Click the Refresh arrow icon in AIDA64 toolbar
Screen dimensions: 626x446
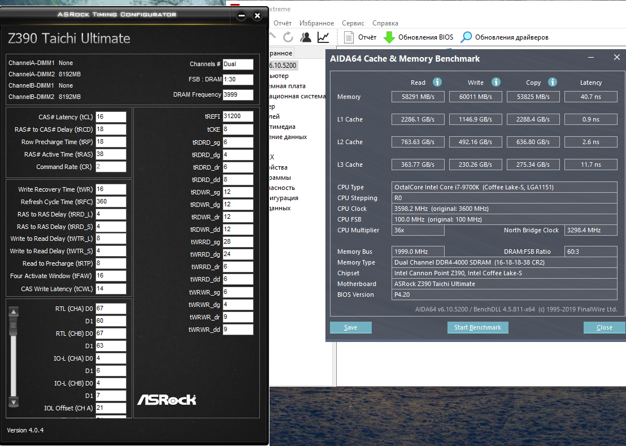pos(288,37)
